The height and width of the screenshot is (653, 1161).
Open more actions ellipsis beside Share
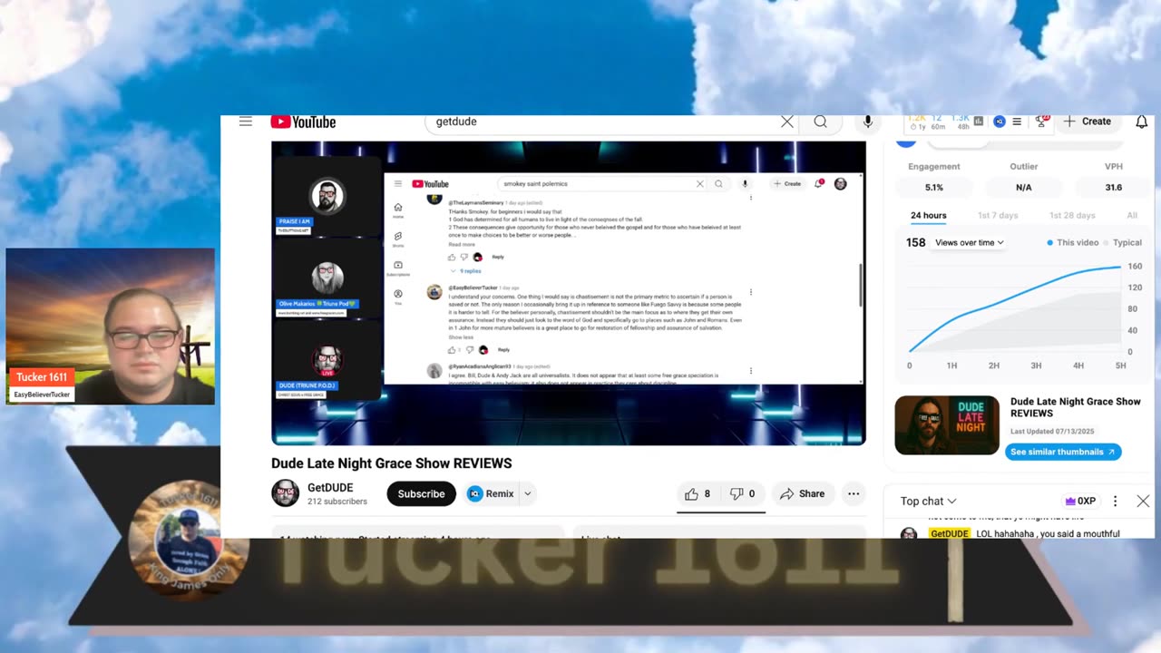coord(854,493)
